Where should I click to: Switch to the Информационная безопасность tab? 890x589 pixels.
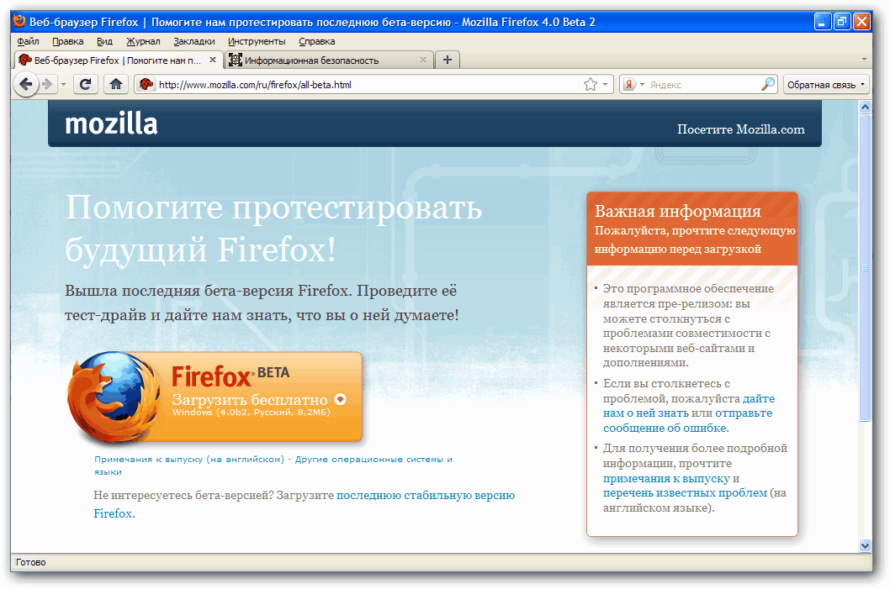(329, 60)
